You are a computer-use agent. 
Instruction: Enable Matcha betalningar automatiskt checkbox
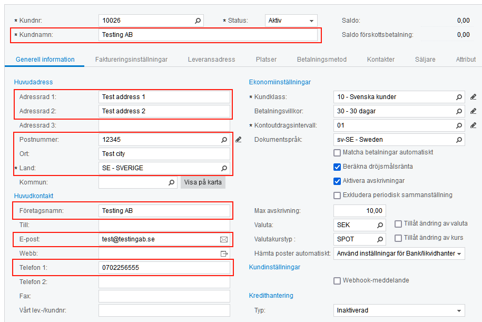click(337, 153)
